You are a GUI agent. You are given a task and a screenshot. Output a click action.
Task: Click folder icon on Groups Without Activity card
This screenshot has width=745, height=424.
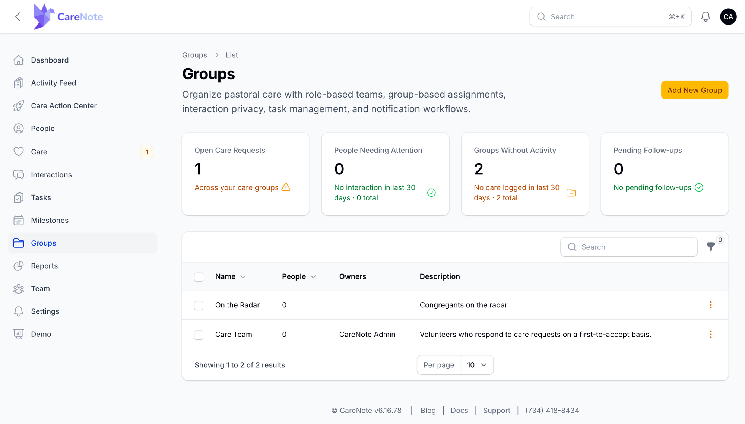tap(571, 193)
